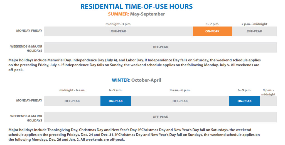Click the Memorial Day holidays paragraph

tap(134, 65)
